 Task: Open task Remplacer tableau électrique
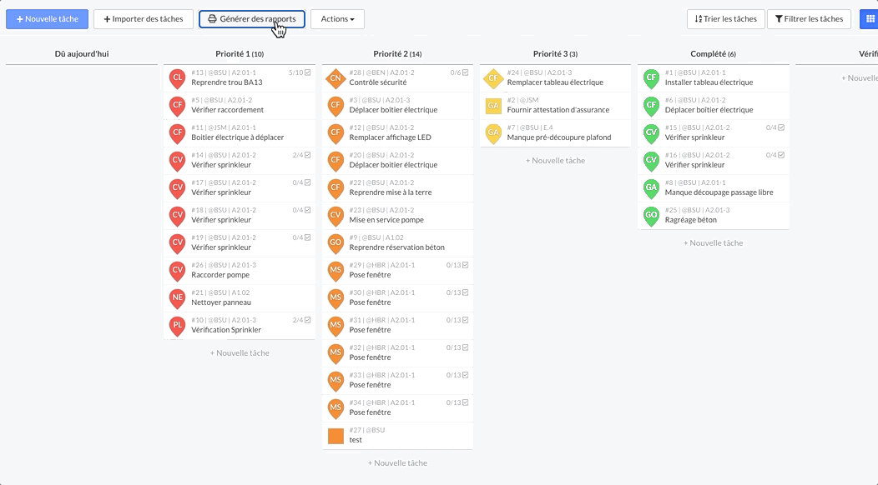coord(556,78)
